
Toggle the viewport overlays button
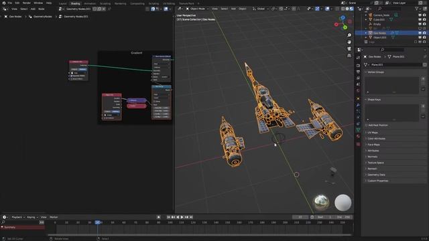(328, 9)
